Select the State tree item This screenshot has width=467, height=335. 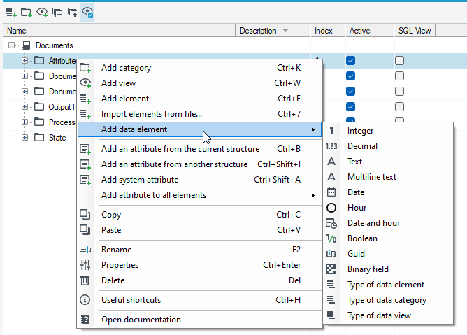coord(57,137)
